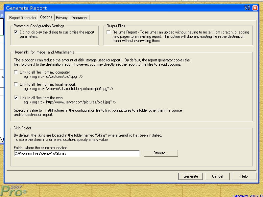The width and height of the screenshot is (263, 197).
Task: Close the Generate Report dialog
Action: point(255,8)
